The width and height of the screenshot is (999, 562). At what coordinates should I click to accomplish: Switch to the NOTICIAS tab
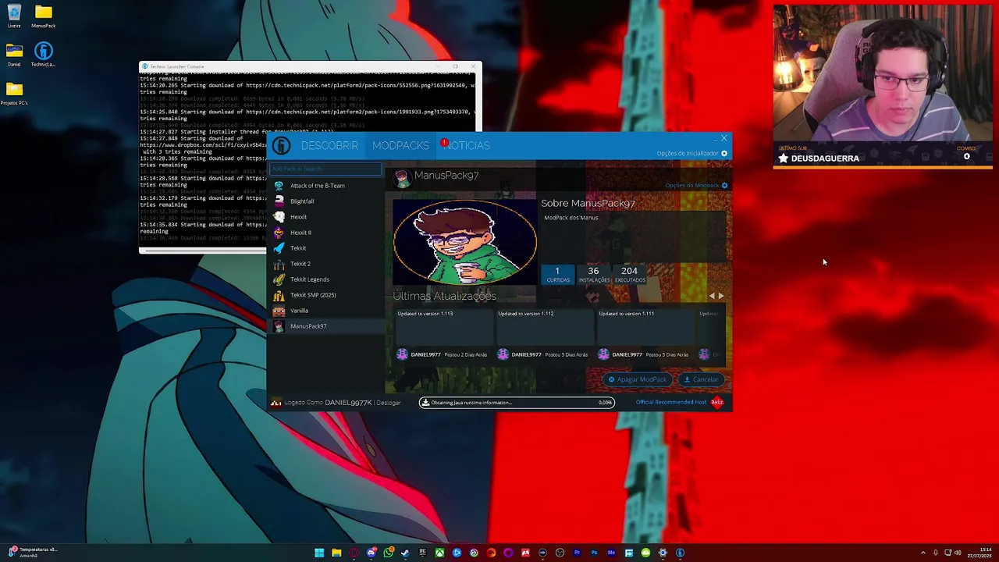coord(468,146)
